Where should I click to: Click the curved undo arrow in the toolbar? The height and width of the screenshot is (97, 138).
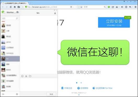point(130,7)
